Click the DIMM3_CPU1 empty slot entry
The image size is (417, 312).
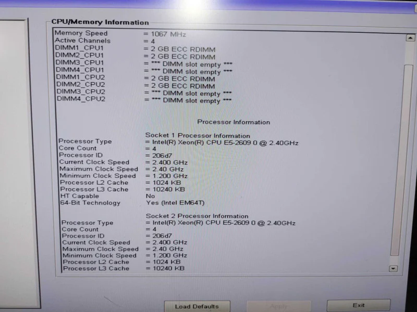point(144,63)
